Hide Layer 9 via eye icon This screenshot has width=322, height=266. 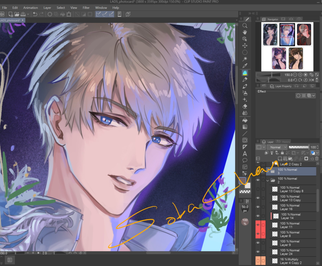pos(258,243)
